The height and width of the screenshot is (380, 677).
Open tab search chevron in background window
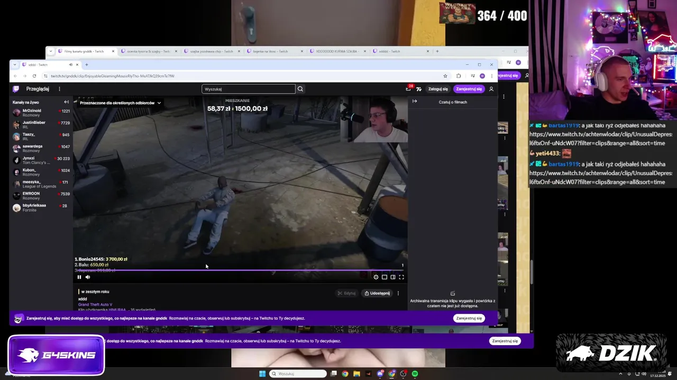coord(51,51)
